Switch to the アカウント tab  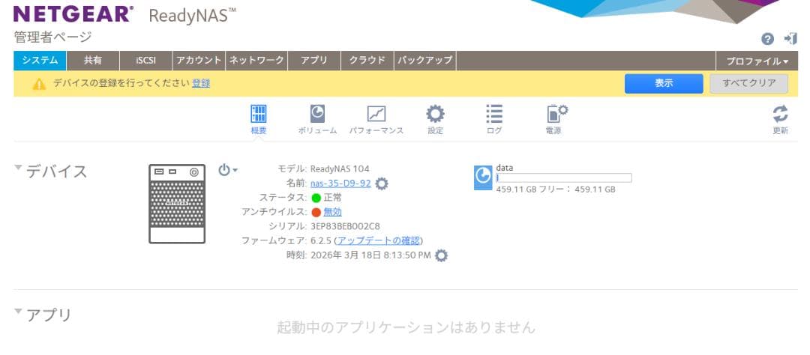(x=199, y=61)
